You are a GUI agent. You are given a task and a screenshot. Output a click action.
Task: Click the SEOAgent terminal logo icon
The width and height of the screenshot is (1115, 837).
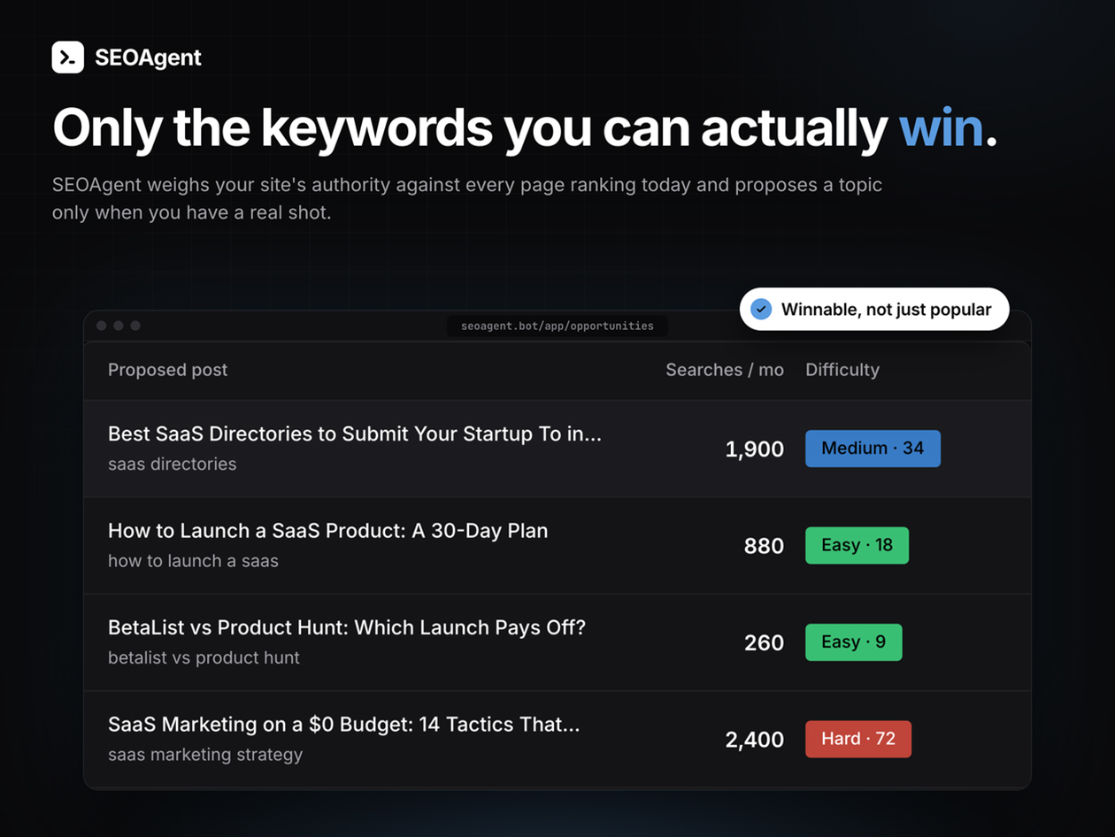coord(68,58)
